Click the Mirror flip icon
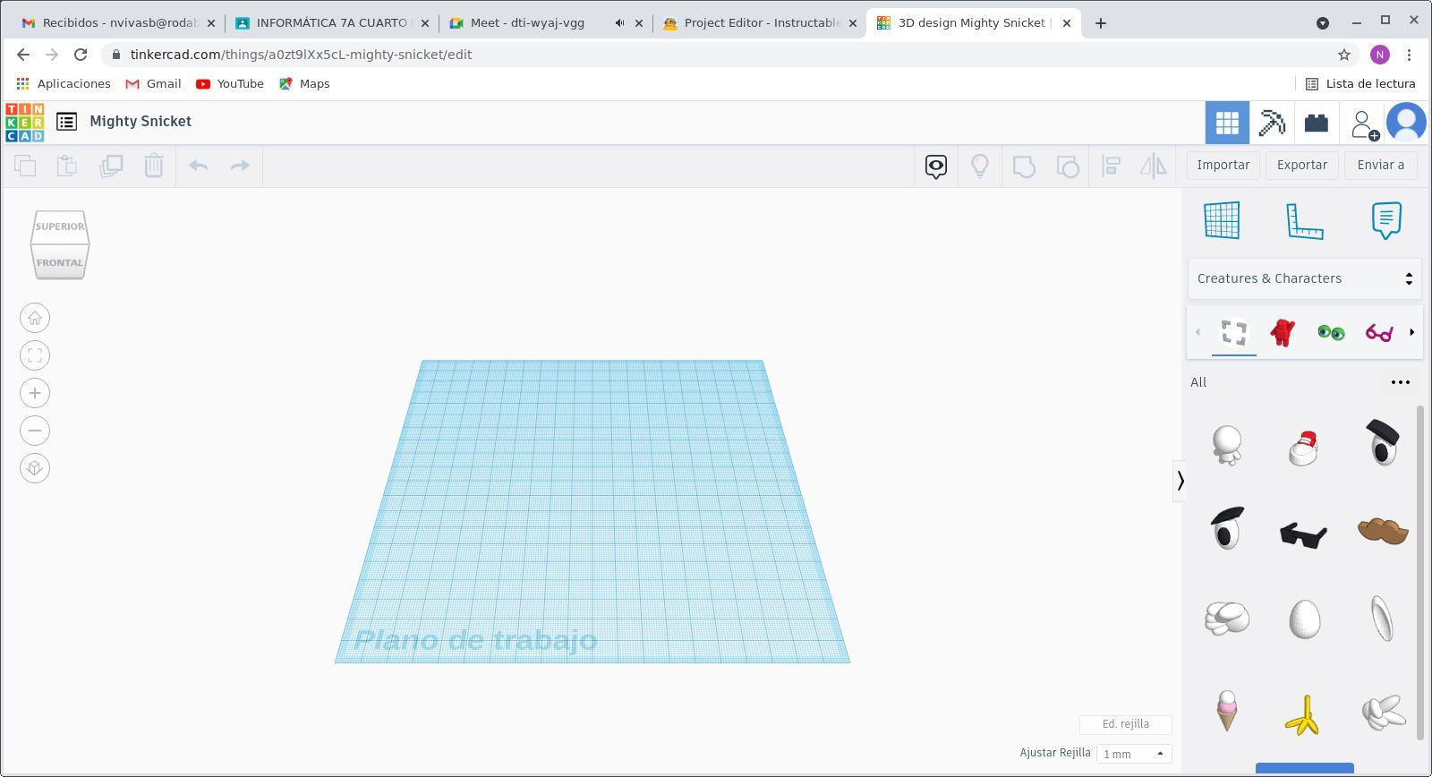Screen dimensions: 1432x777 click(x=1154, y=166)
